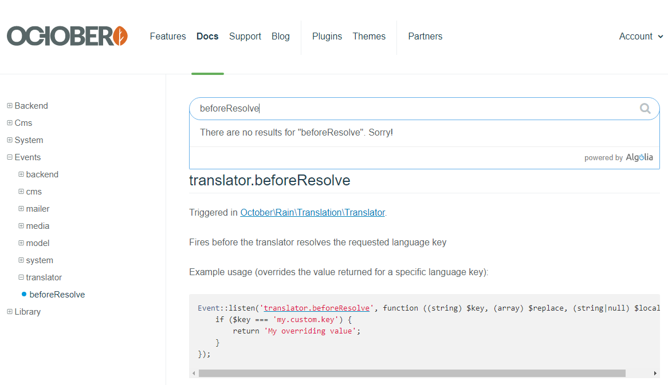Click the translator.beforeResolve link in the code

(x=316, y=308)
